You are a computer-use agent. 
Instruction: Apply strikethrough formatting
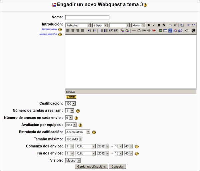pos(164,25)
